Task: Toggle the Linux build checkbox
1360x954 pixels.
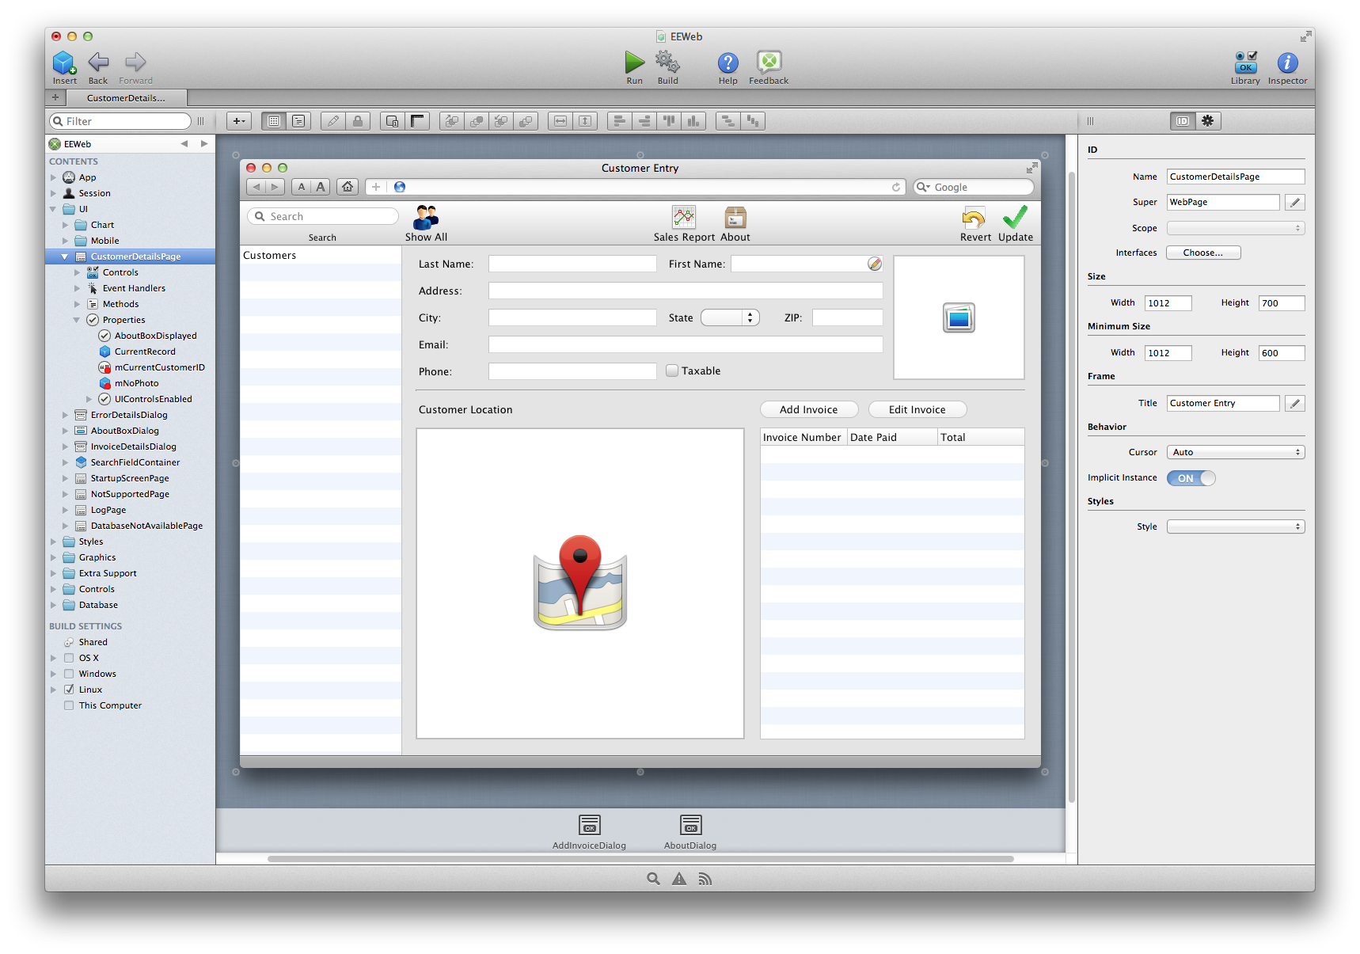Action: (x=69, y=690)
